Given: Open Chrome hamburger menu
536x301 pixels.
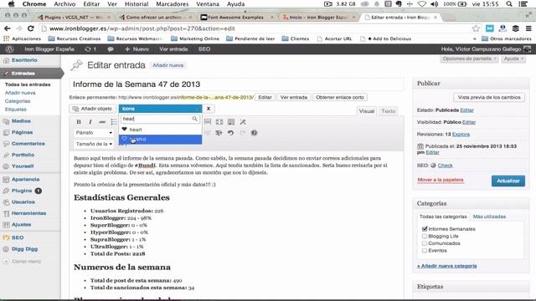Looking at the screenshot, I should pos(528,28).
